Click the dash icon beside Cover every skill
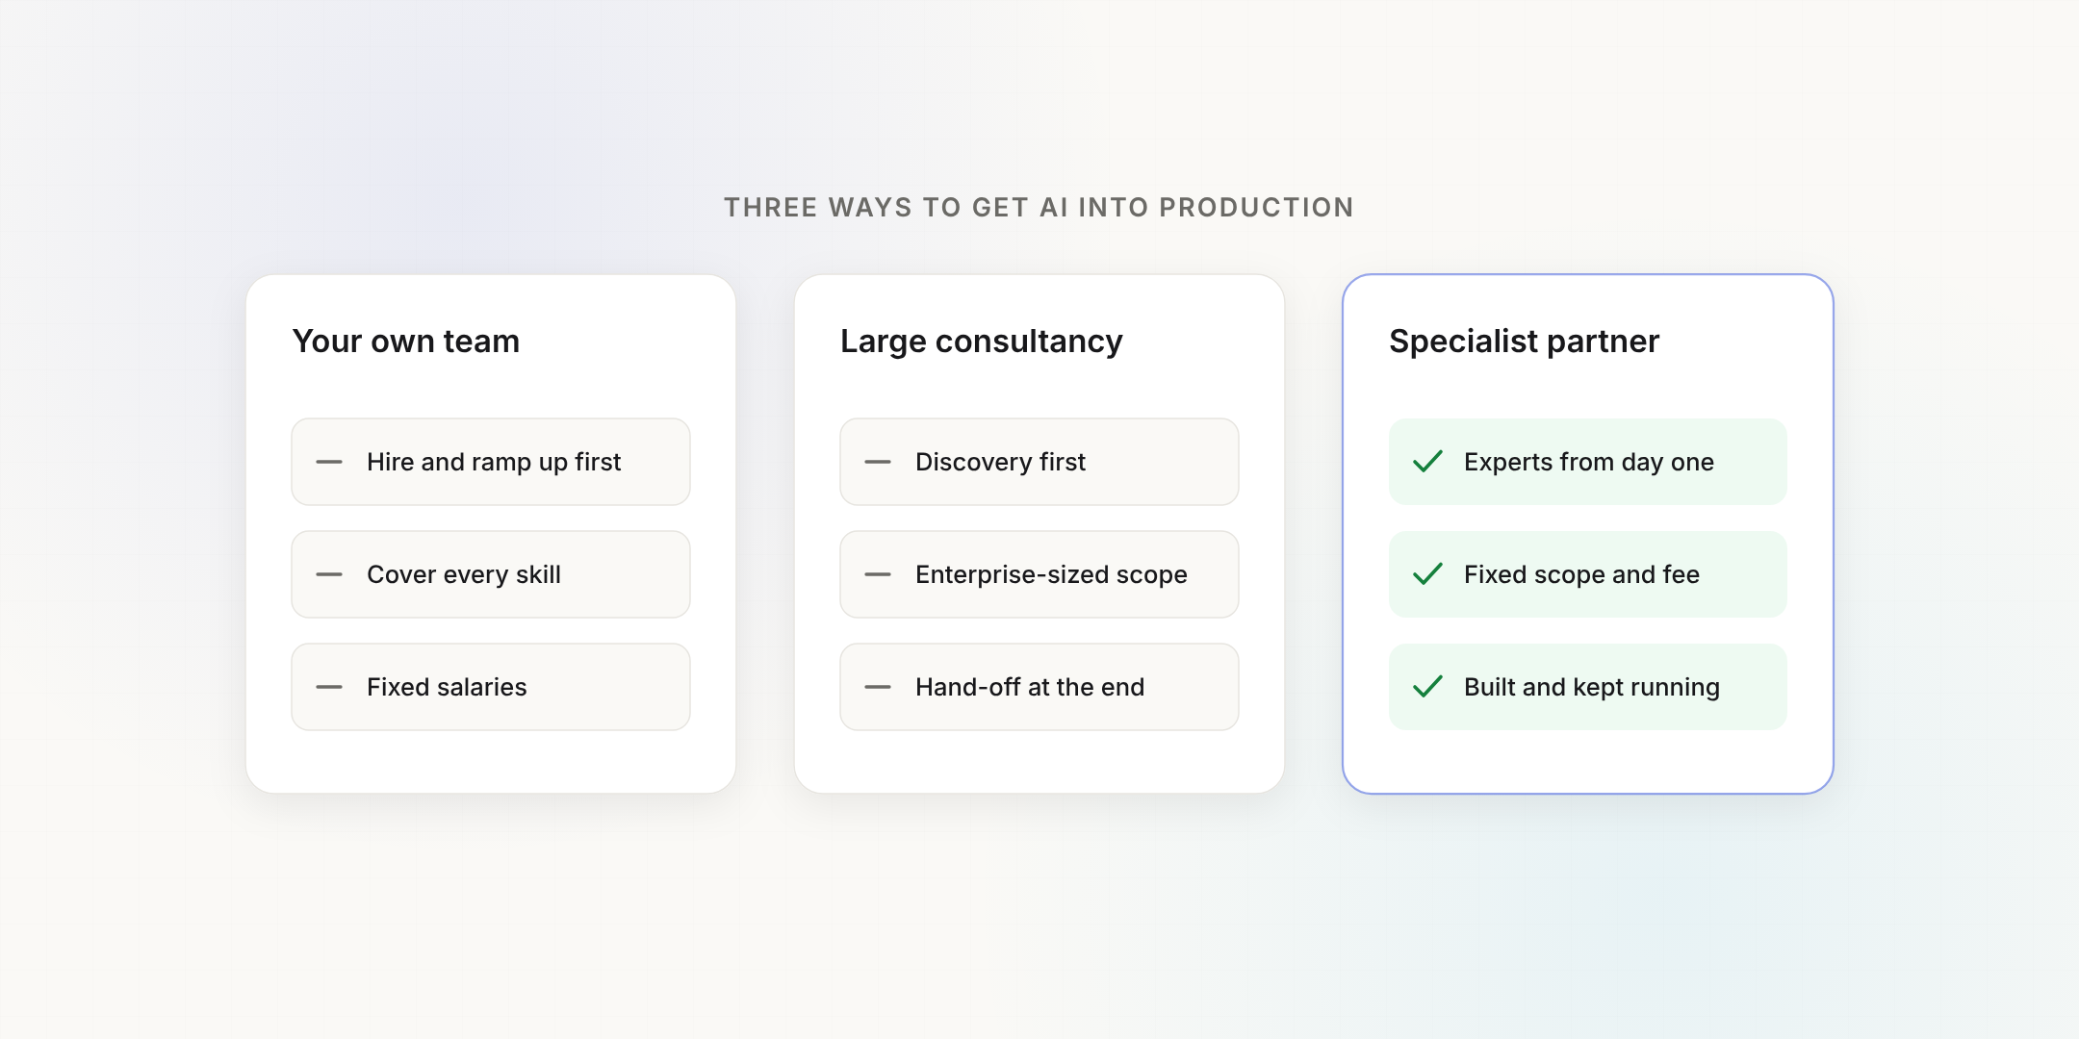 click(329, 574)
